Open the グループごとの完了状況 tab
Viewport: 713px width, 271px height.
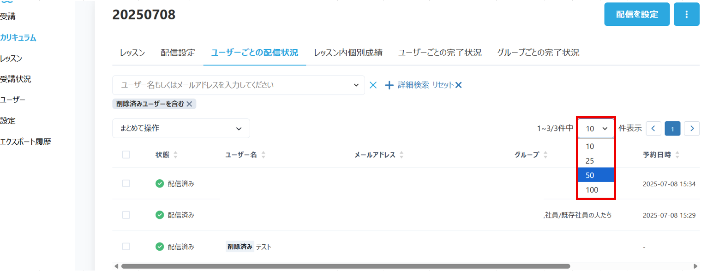click(538, 53)
